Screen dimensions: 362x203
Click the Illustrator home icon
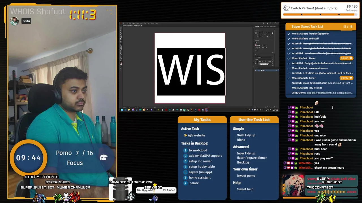[x=123, y=23]
